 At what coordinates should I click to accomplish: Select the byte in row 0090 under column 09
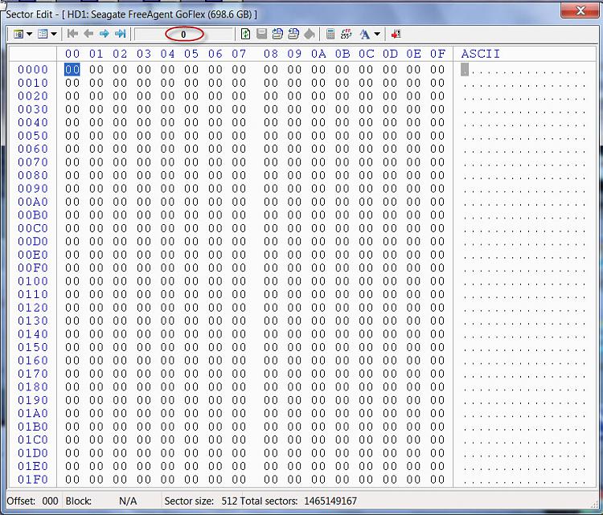click(294, 189)
